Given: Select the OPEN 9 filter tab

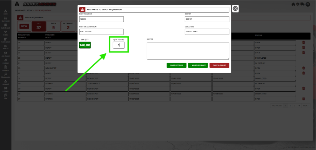Looking at the screenshot, I should click(x=53, y=26).
